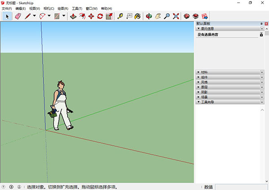
Task: Open the 编辑(E) menu
Action: pyautogui.click(x=21, y=8)
